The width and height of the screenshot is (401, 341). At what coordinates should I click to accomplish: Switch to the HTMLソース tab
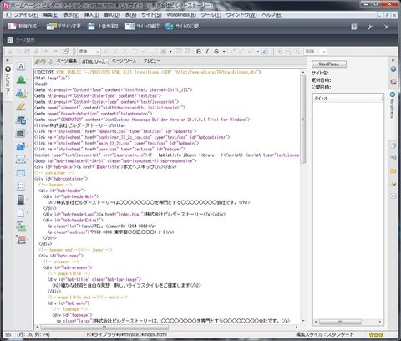point(94,61)
